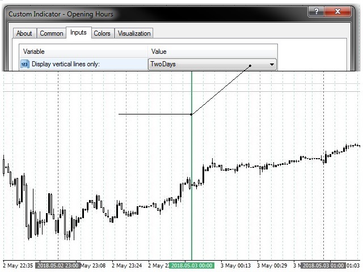Open the Colors tab

point(102,33)
